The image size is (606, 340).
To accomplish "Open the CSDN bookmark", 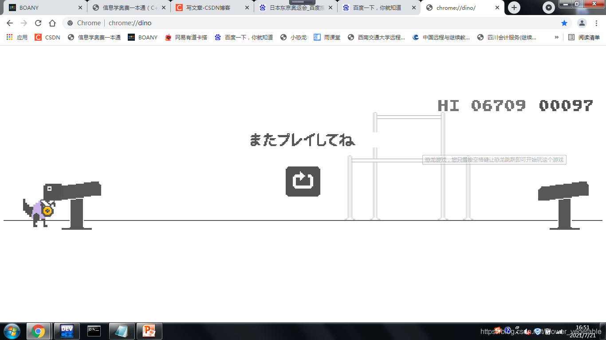I will pyautogui.click(x=47, y=37).
